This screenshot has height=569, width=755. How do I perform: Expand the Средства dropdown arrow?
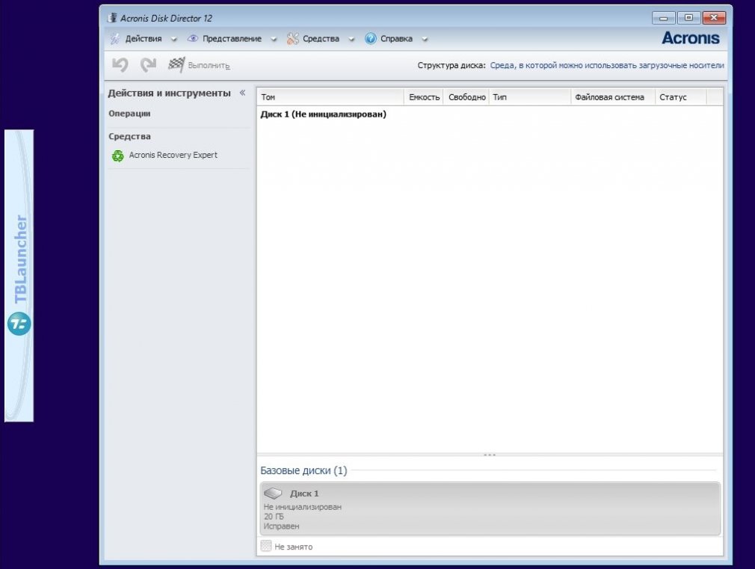[x=351, y=39]
